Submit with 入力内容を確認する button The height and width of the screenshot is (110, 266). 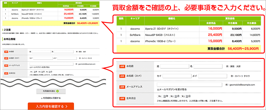click(x=51, y=106)
